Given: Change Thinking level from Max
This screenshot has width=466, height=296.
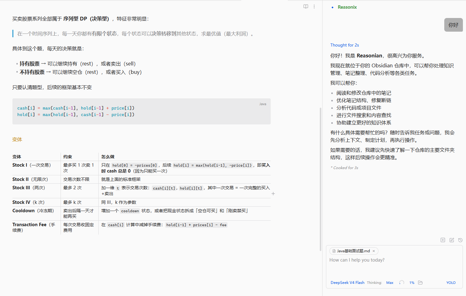Looking at the screenshot, I should 390,283.
